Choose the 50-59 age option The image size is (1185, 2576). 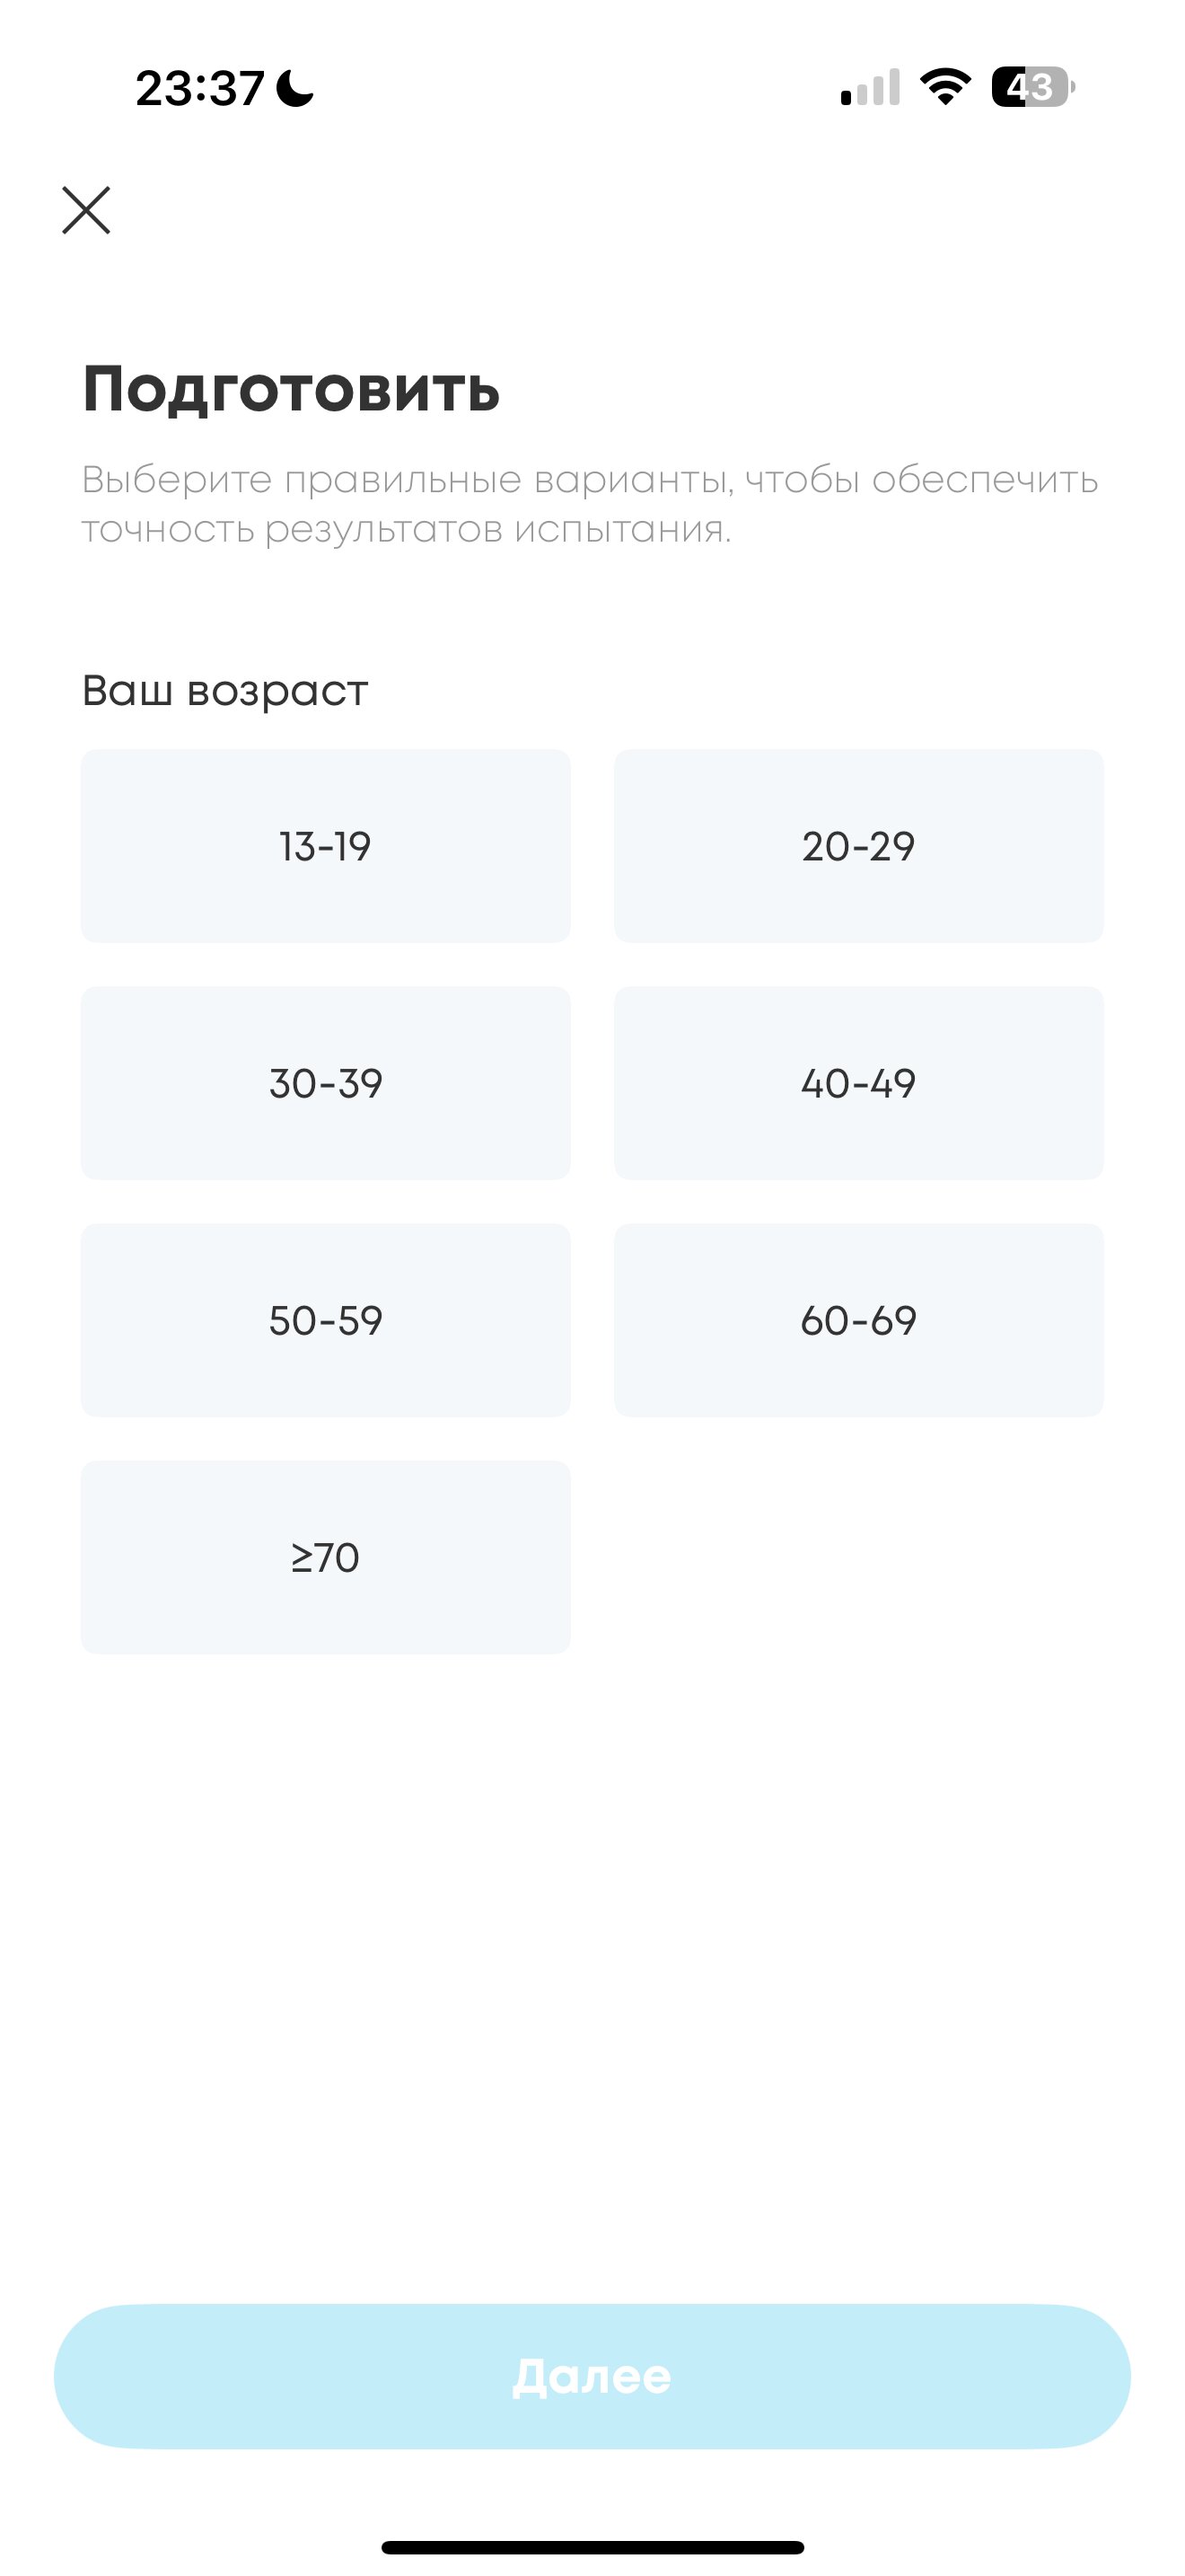326,1320
